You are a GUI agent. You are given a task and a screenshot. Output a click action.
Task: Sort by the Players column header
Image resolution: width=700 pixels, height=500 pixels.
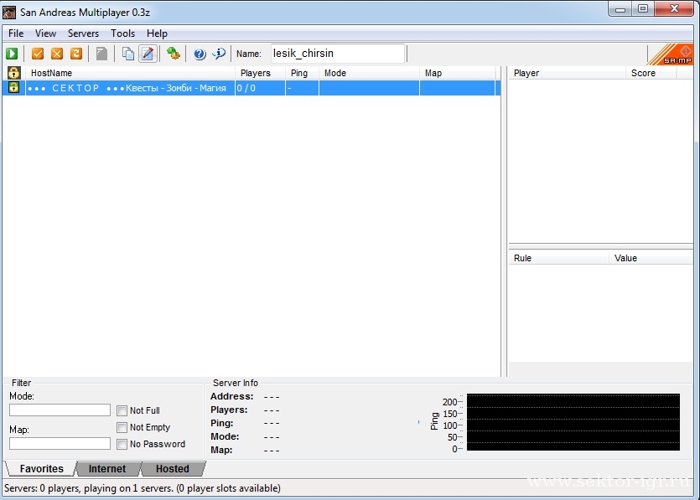(x=260, y=73)
